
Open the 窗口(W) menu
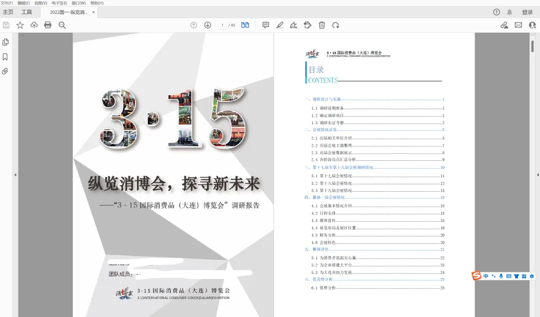78,3
